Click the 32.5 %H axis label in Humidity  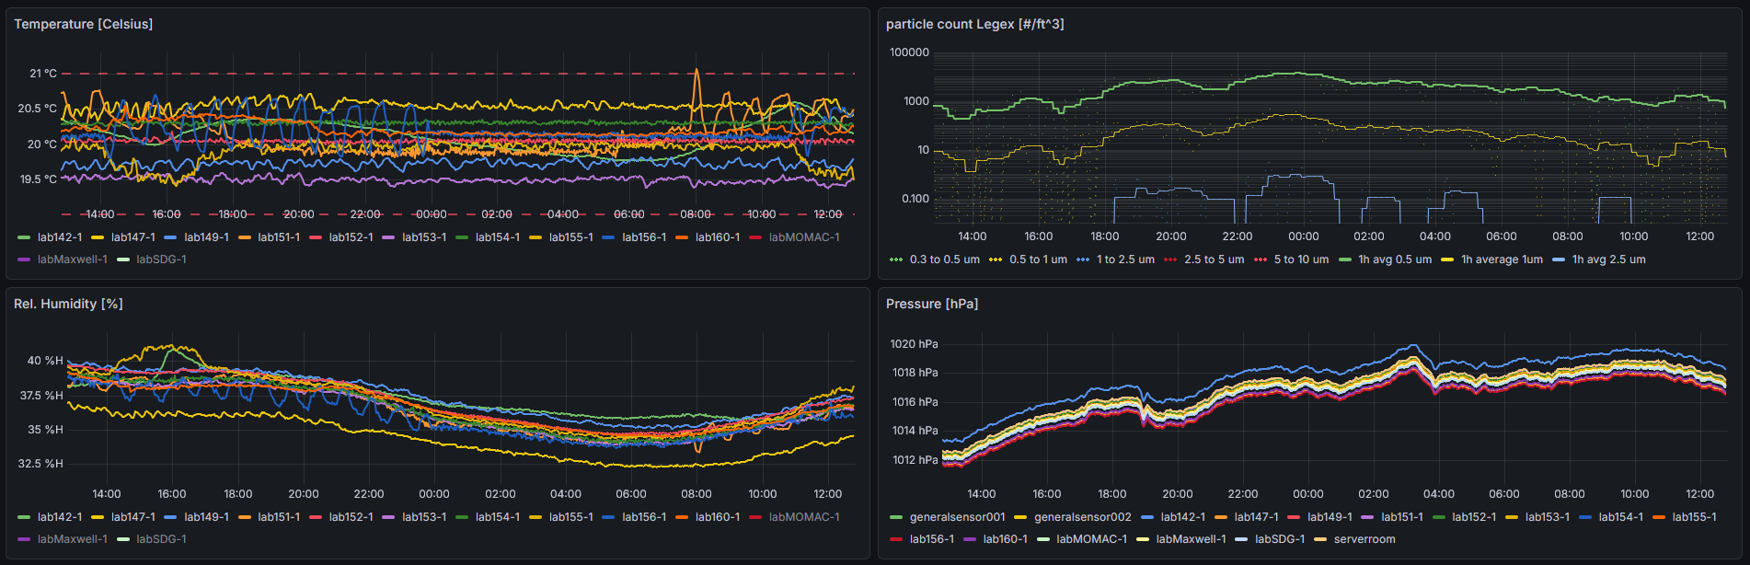coord(40,464)
